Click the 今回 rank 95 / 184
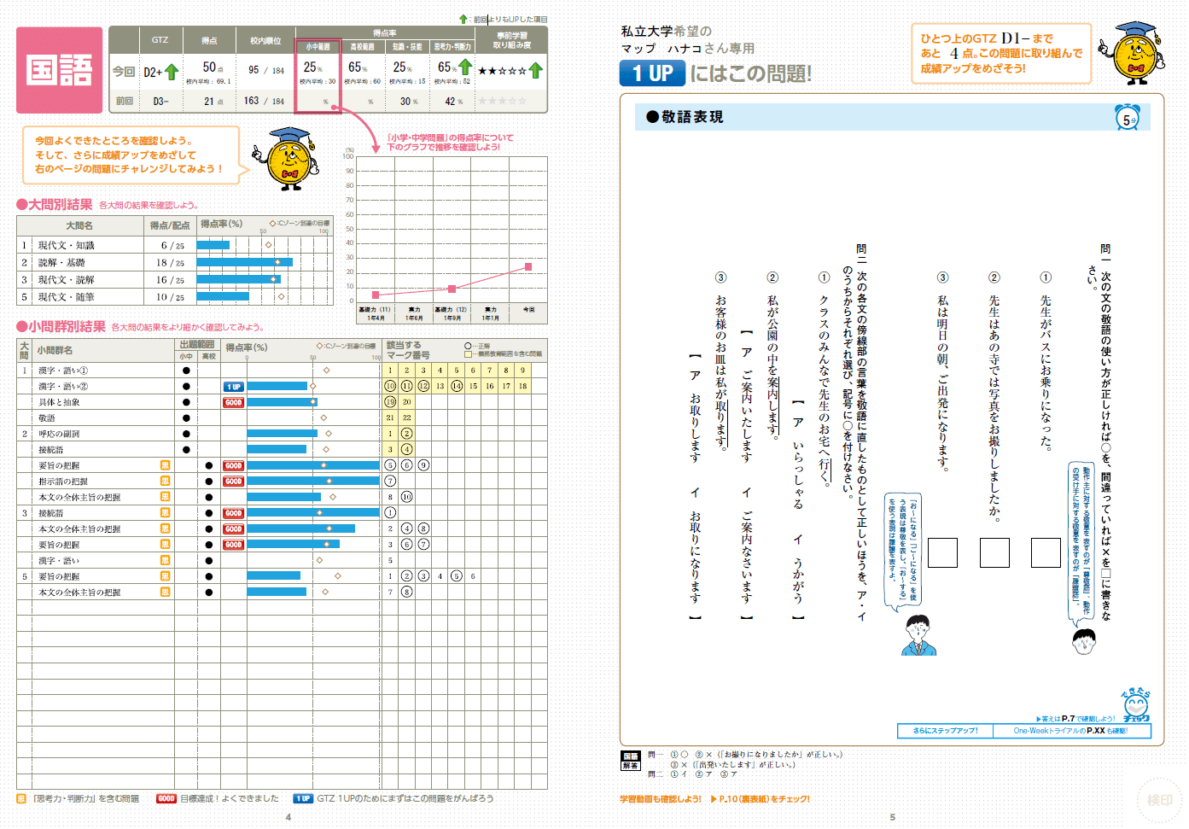This screenshot has height=829, width=1189. (x=265, y=70)
